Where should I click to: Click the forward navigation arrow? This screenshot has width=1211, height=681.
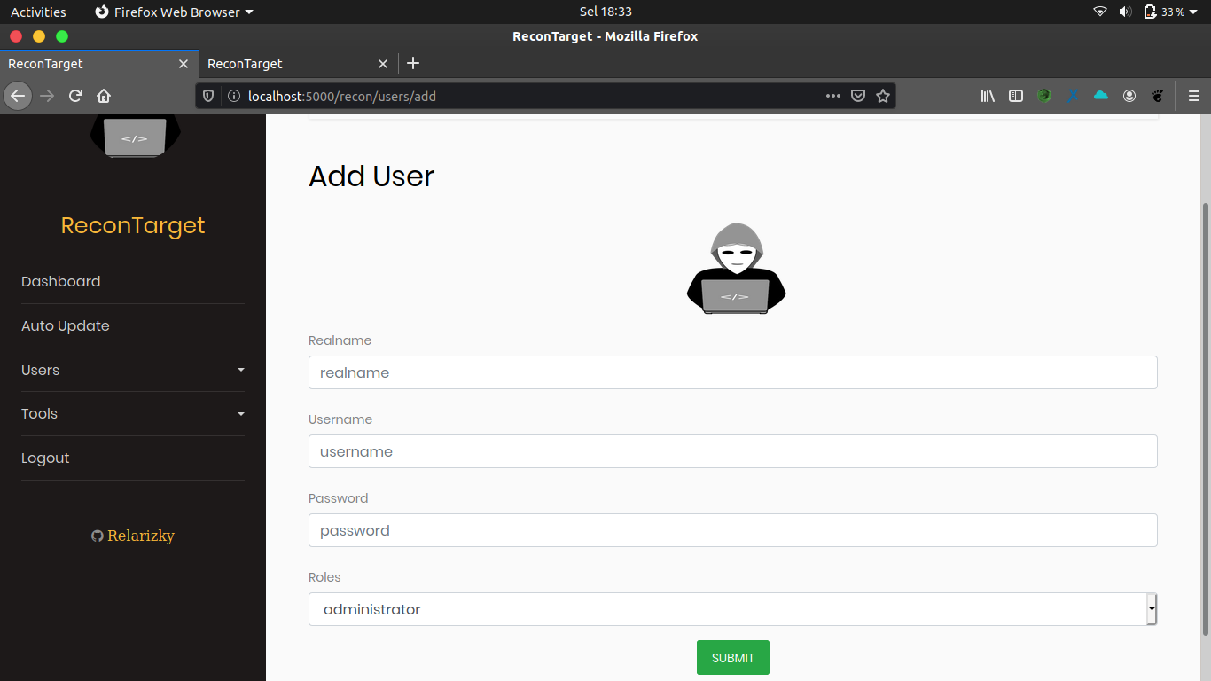point(48,96)
